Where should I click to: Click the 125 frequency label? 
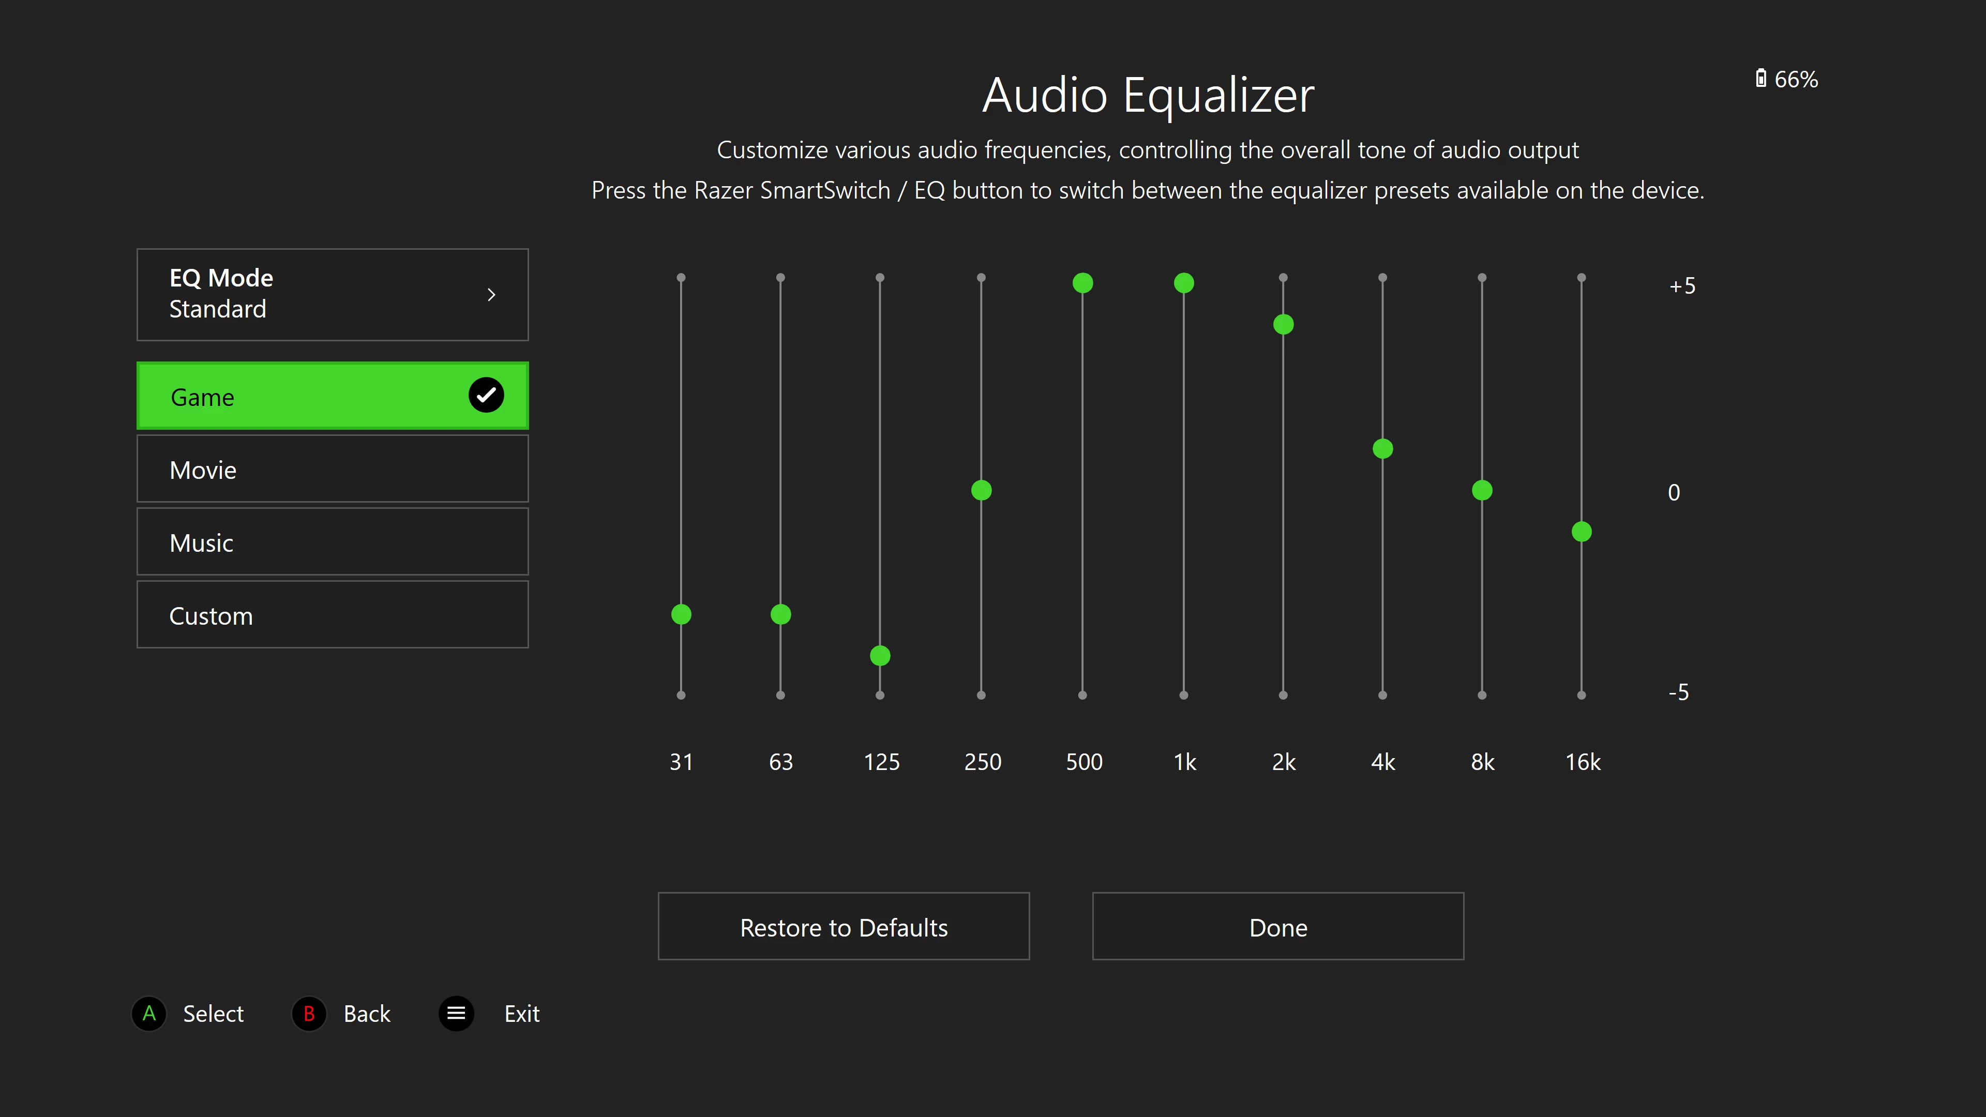881,762
